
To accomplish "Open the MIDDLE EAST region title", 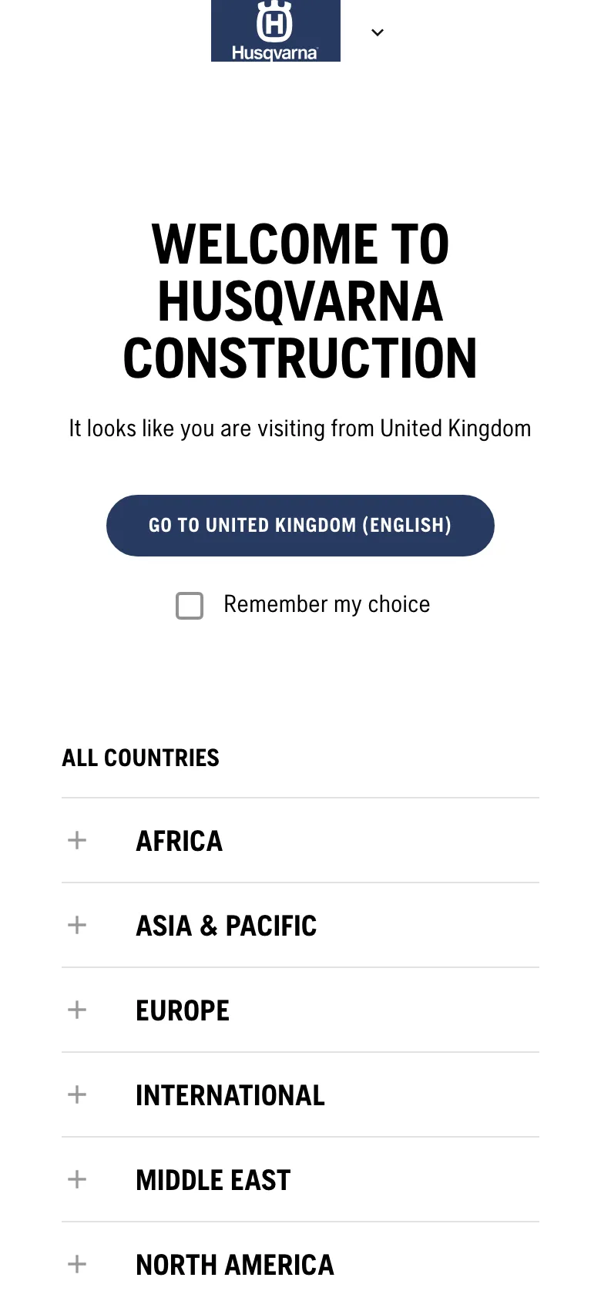I will point(213,1180).
